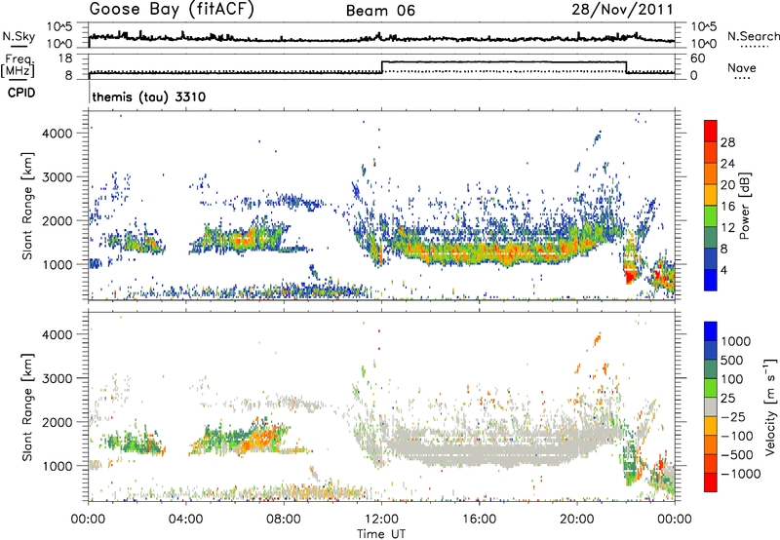This screenshot has width=780, height=540.
Task: Click the "N.Search" legend label
Action: (753, 36)
